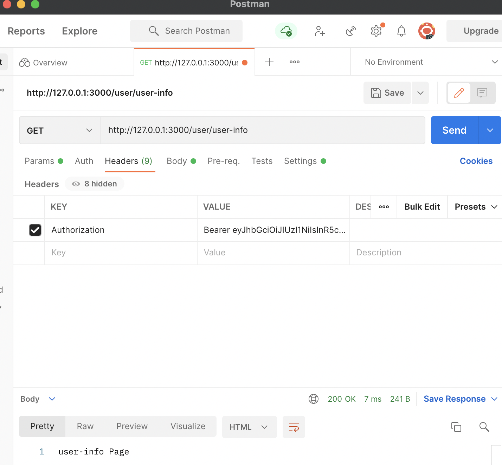Image resolution: width=502 pixels, height=465 pixels.
Task: Select the Preview response view
Action: (x=132, y=426)
